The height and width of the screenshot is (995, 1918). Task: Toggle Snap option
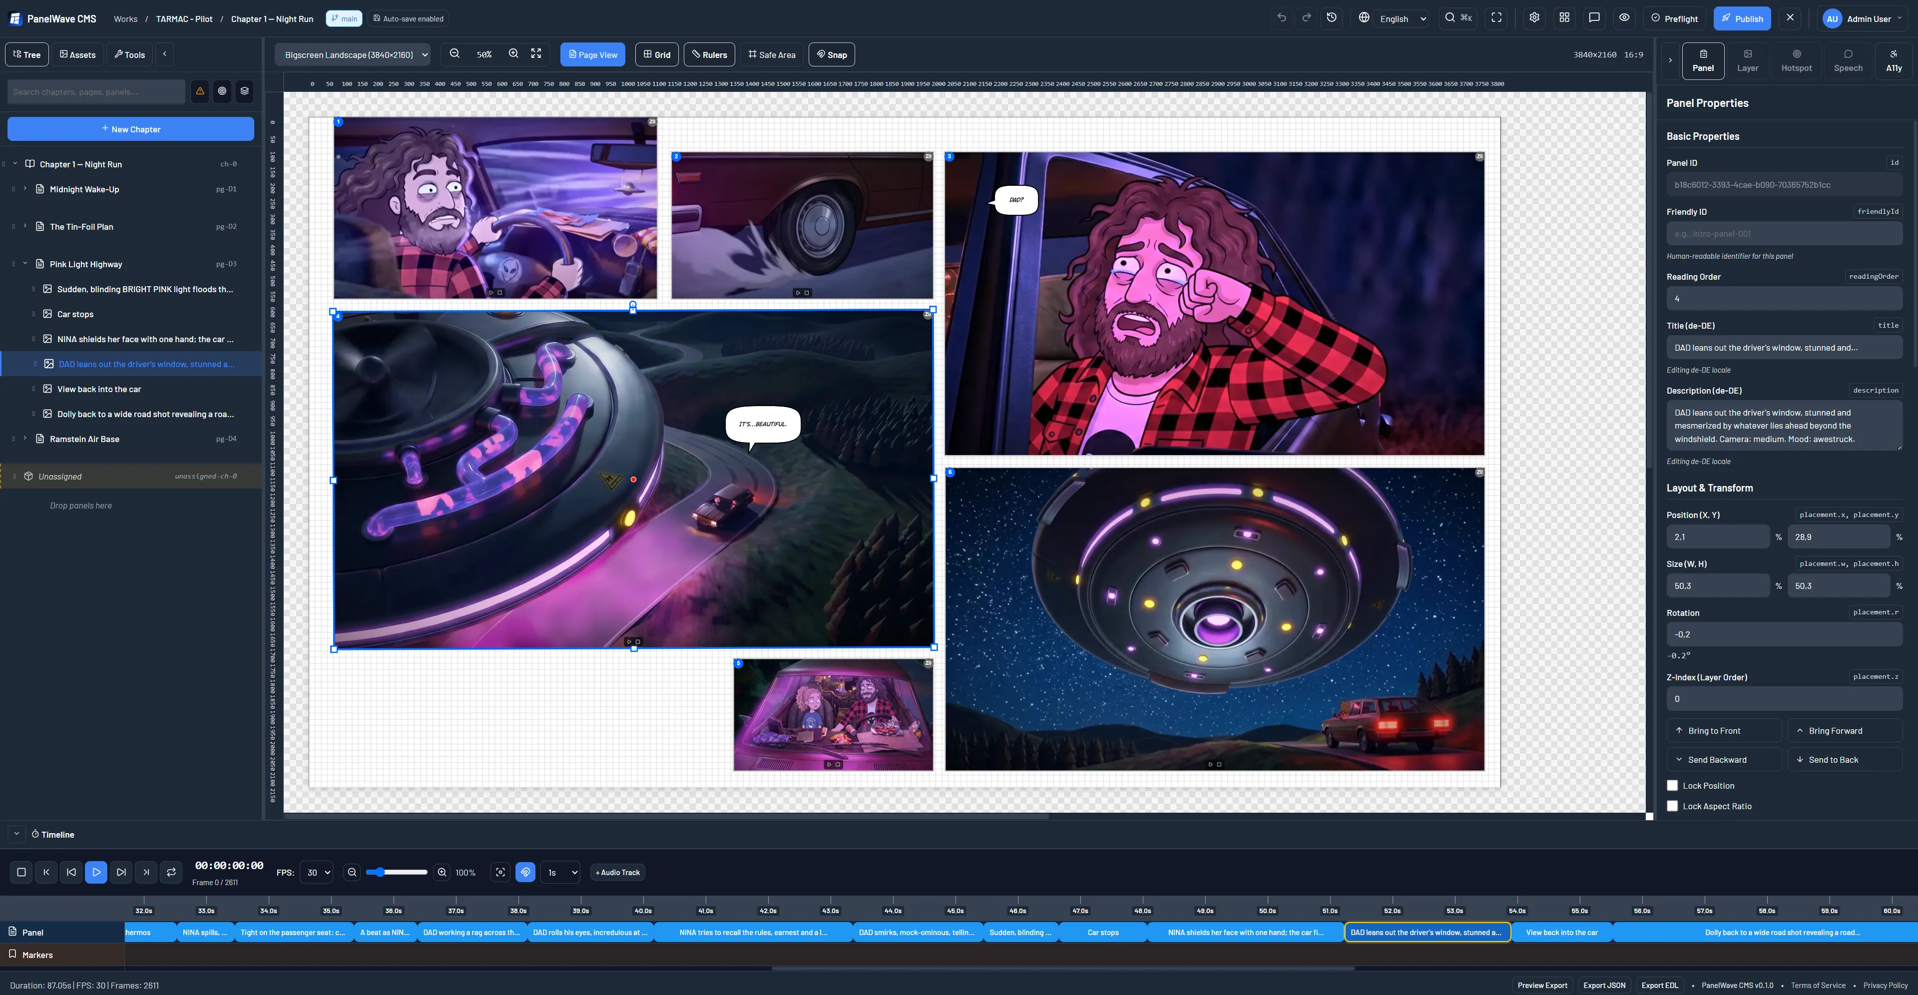click(832, 54)
